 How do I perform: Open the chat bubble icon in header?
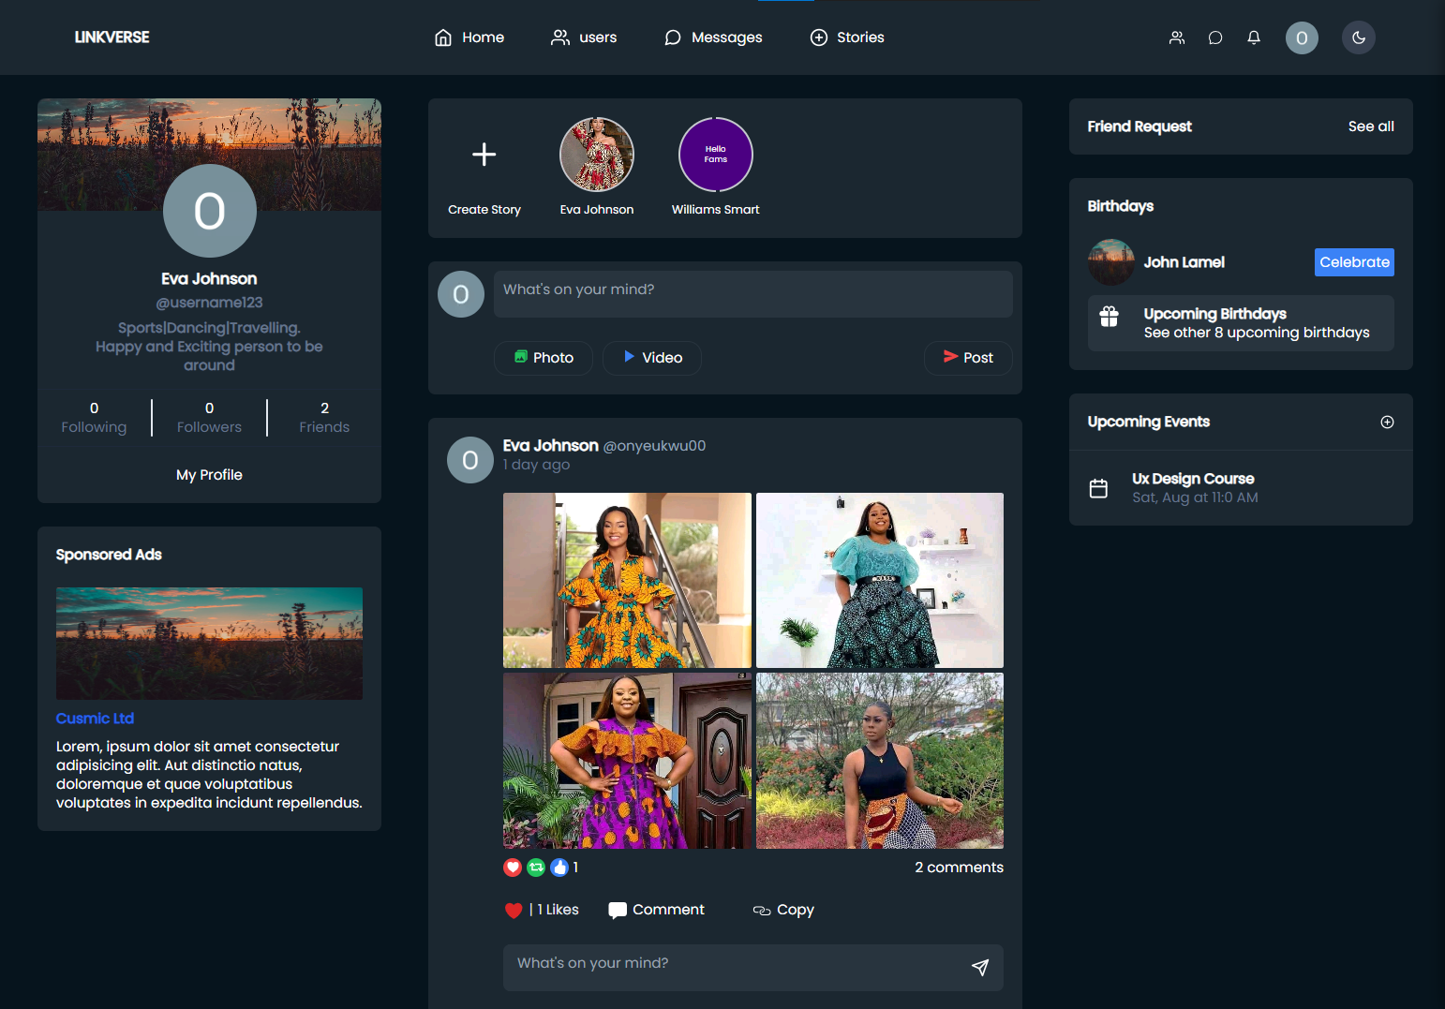(1215, 37)
